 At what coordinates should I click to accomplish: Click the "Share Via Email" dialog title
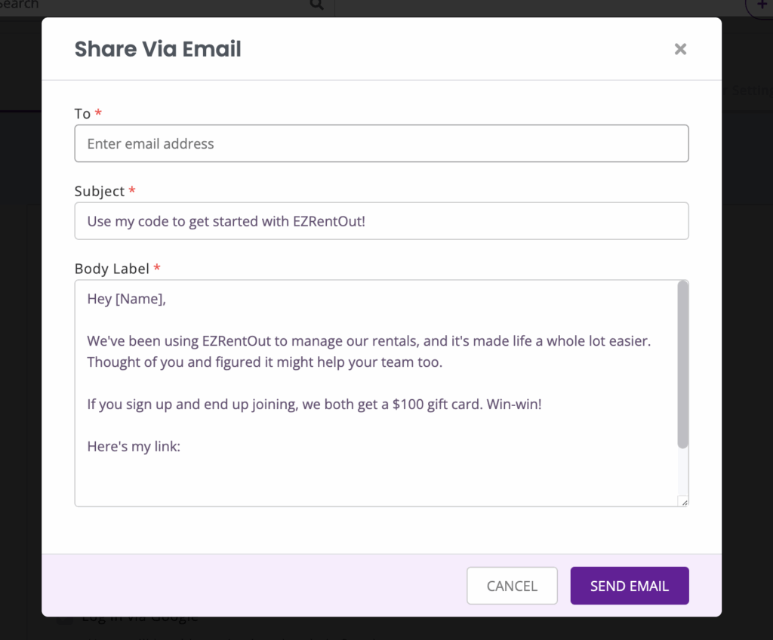click(x=158, y=49)
